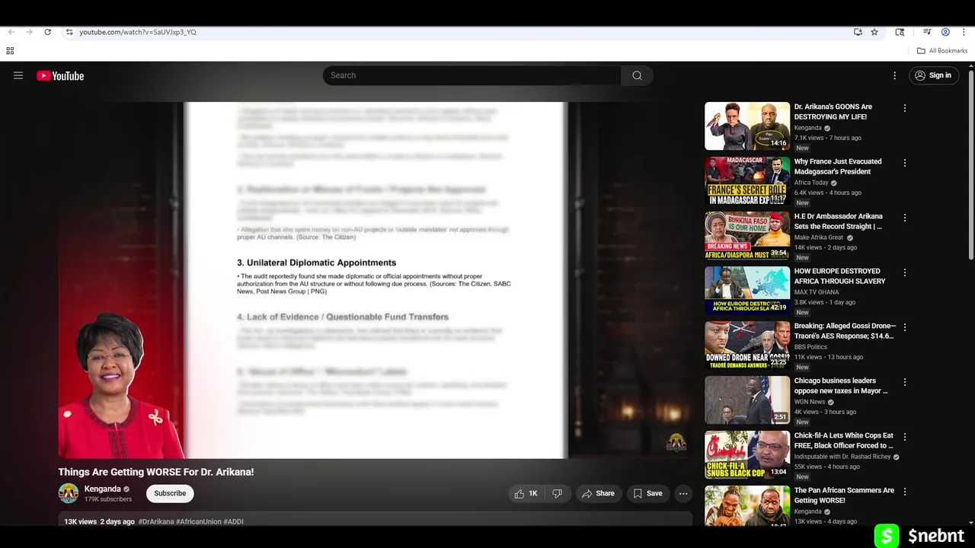Subscribe to the Kenganda channel
Screen dimensions: 975x548
(x=170, y=493)
